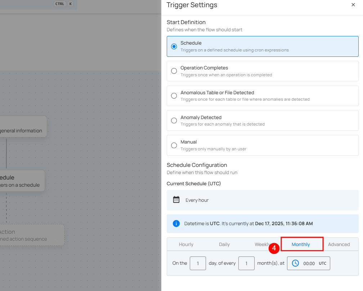Choose the Manual trigger option
This screenshot has width=363, height=291.
[x=174, y=145]
